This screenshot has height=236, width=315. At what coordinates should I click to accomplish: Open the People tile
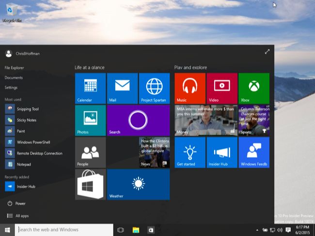[x=91, y=153]
